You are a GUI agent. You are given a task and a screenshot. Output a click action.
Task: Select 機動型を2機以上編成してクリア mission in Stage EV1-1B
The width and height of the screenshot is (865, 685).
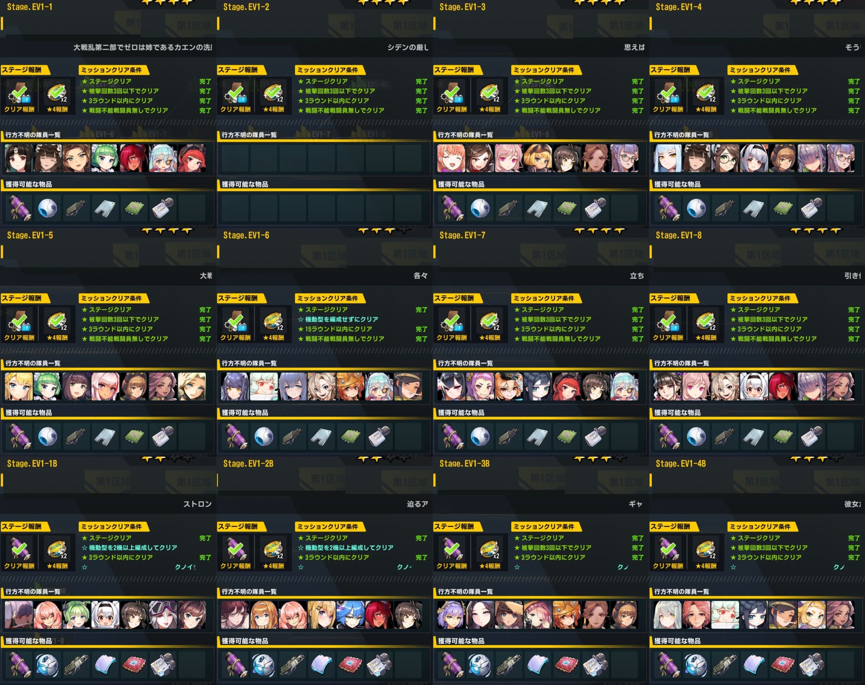click(129, 547)
